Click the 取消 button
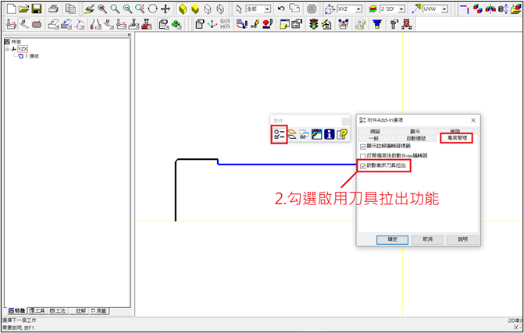The width and height of the screenshot is (524, 333). coord(427,239)
